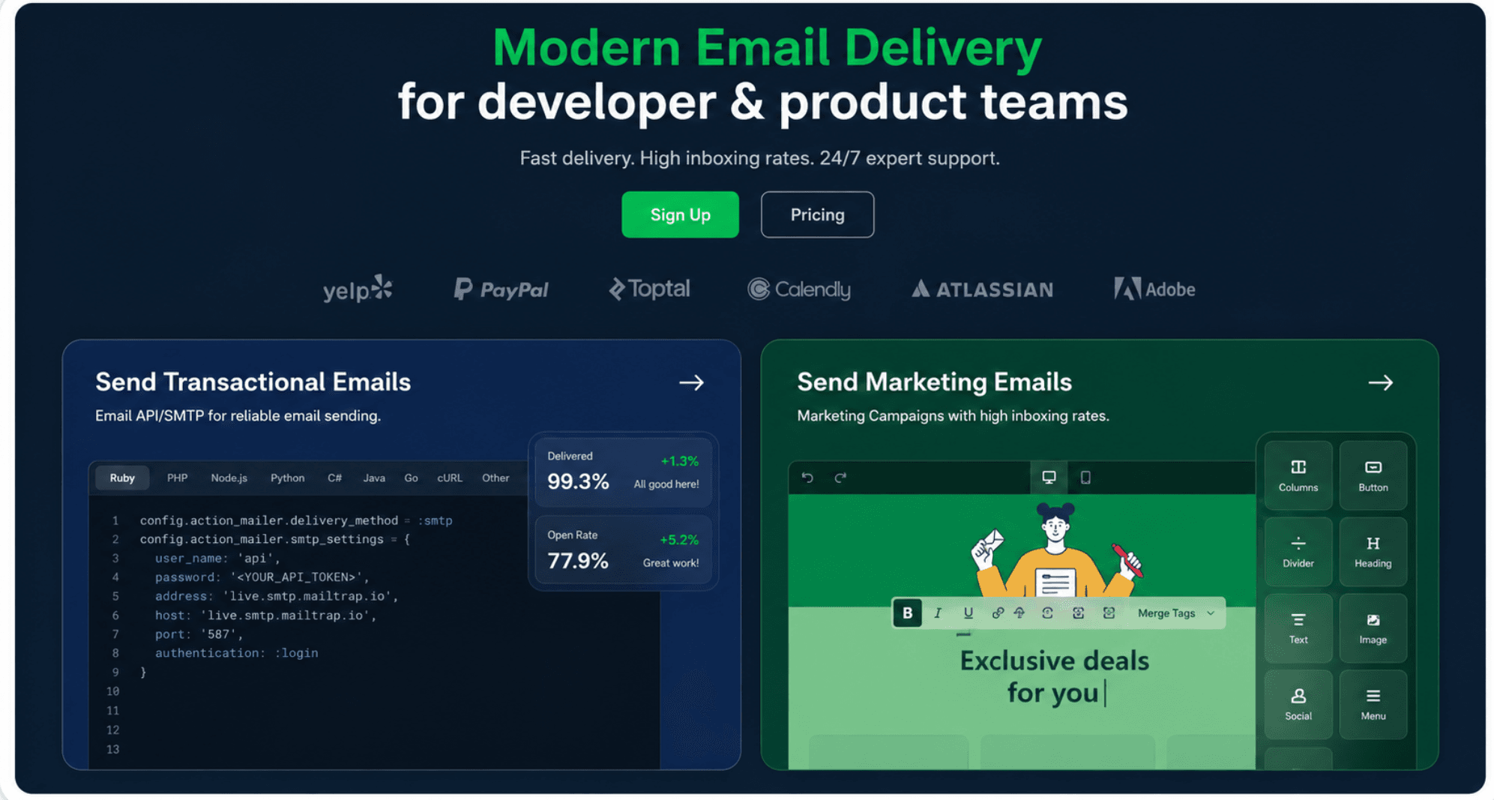Screen dimensions: 1494x800
Task: Click the Send Transactional Emails heading
Action: click(x=253, y=382)
